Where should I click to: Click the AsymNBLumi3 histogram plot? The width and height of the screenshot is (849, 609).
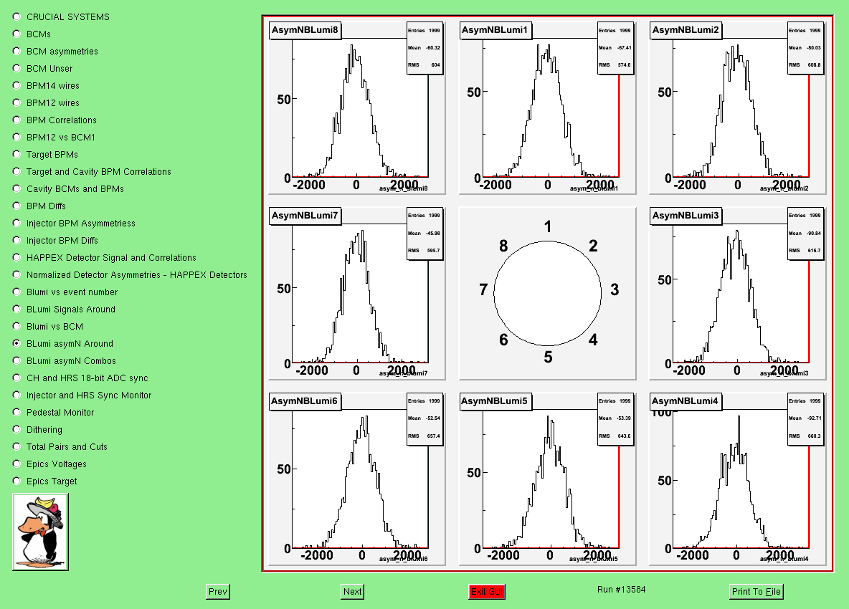737,293
